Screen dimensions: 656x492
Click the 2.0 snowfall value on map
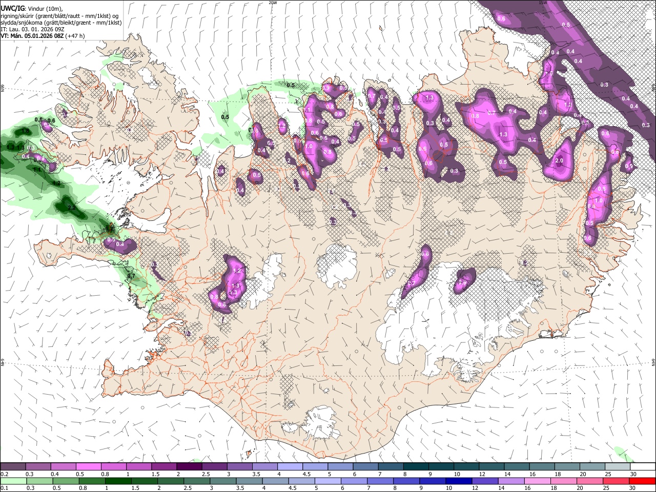tap(559, 160)
